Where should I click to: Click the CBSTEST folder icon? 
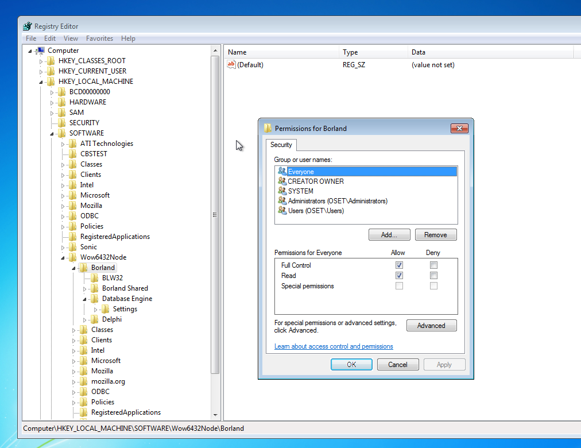click(x=73, y=154)
